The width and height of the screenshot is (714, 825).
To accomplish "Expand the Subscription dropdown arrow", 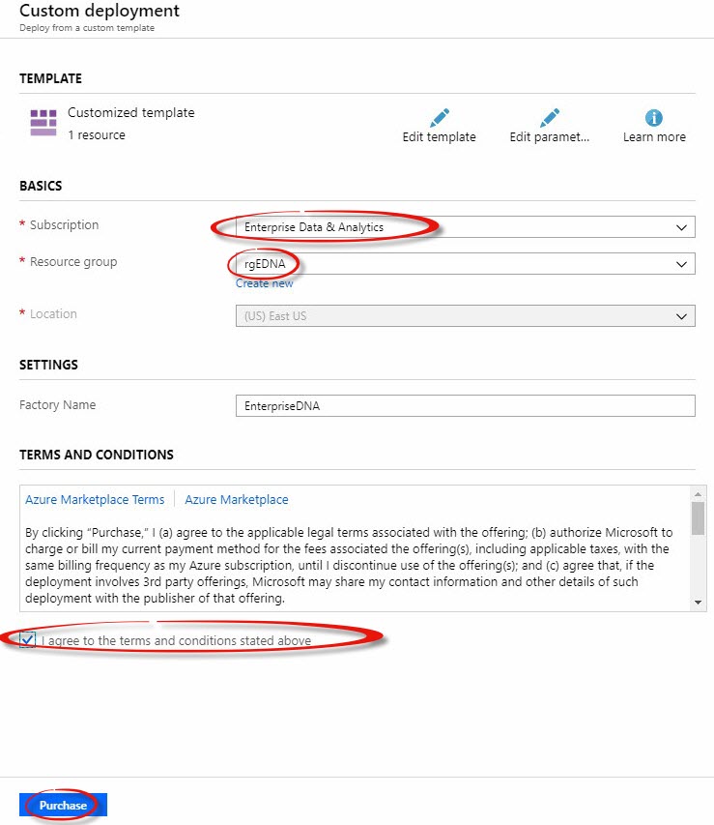I will click(x=681, y=227).
